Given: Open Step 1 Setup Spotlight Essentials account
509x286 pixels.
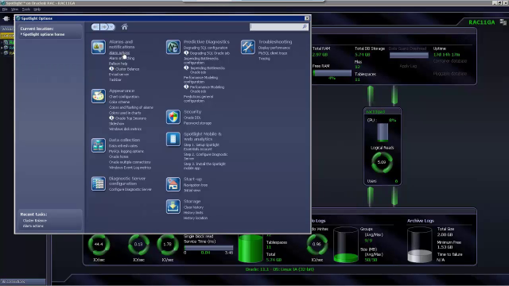Looking at the screenshot, I should pyautogui.click(x=201, y=147).
